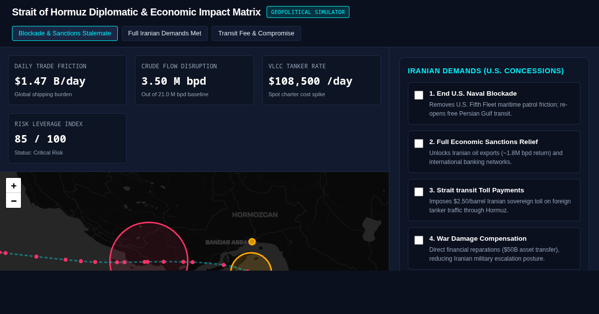The image size is (599, 314).
Task: Check End U.S. Naval Blockade demand
Action: [419, 95]
